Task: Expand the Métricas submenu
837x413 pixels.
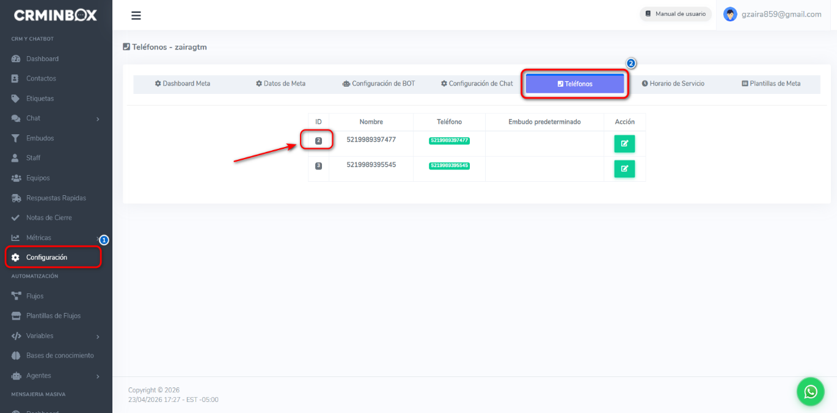Action: 55,238
